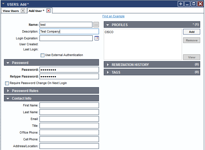
Task: Expand the Remediation History section
Action: (108, 65)
